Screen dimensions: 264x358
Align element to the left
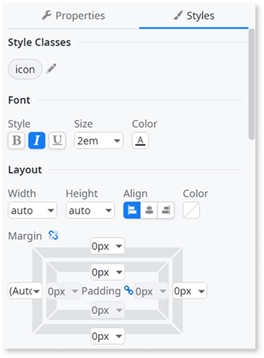click(x=132, y=211)
